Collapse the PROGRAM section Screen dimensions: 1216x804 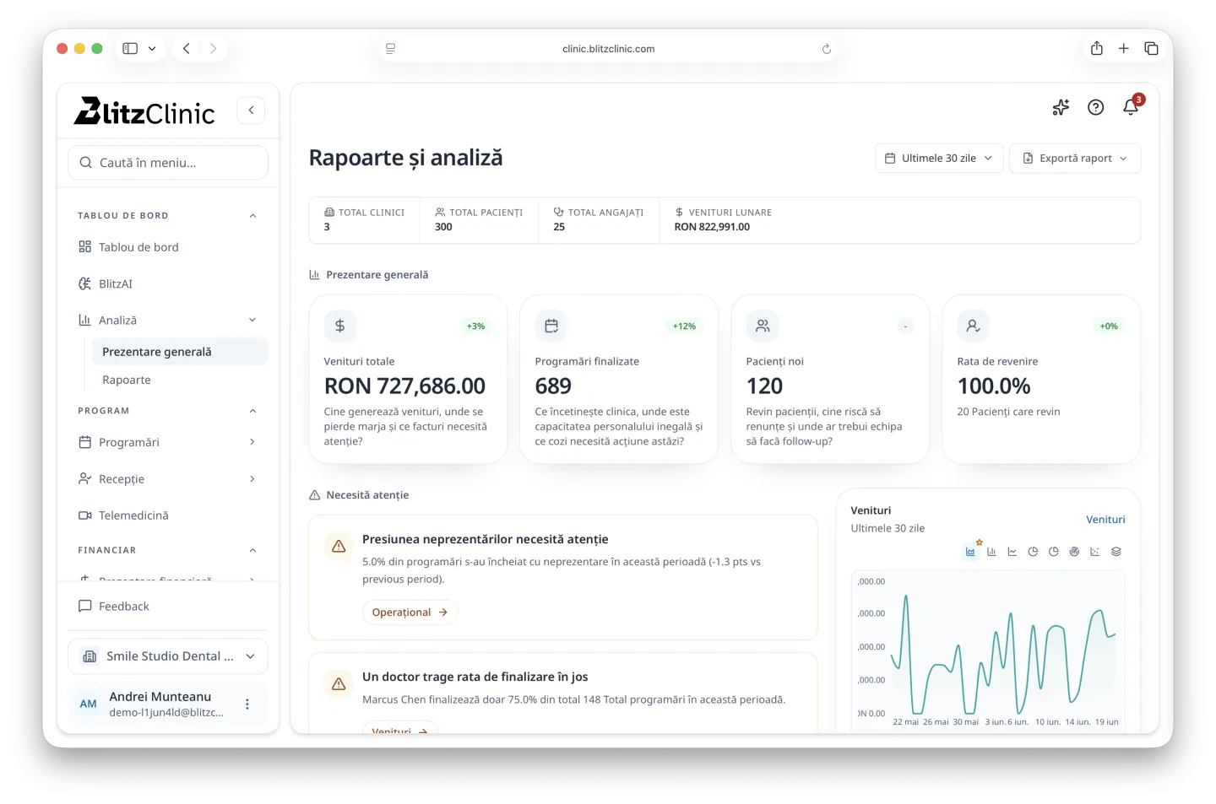click(252, 411)
